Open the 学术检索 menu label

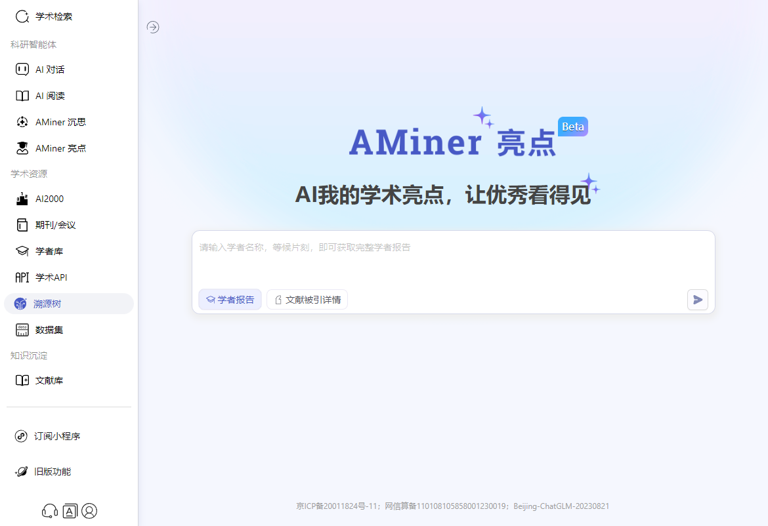pyautogui.click(x=54, y=16)
